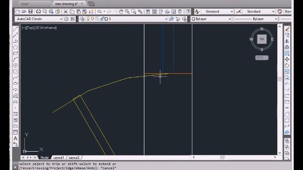Select the Line draw tool
The height and width of the screenshot is (170, 303).
(x=16, y=29)
